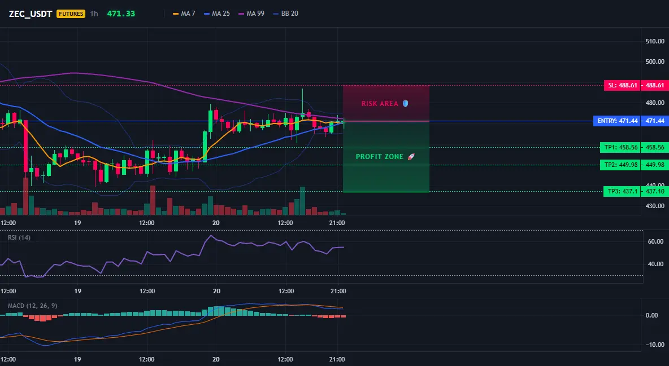The image size is (669, 366).
Task: Click the ENTRY: 471.44 label
Action: tap(617, 121)
